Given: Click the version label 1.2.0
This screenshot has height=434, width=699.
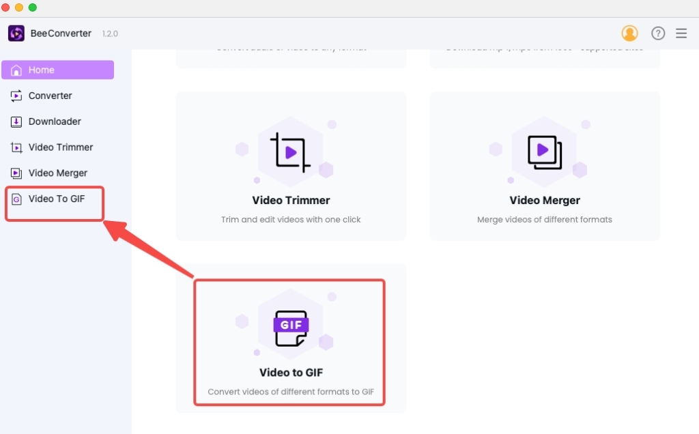Looking at the screenshot, I should click(x=109, y=33).
